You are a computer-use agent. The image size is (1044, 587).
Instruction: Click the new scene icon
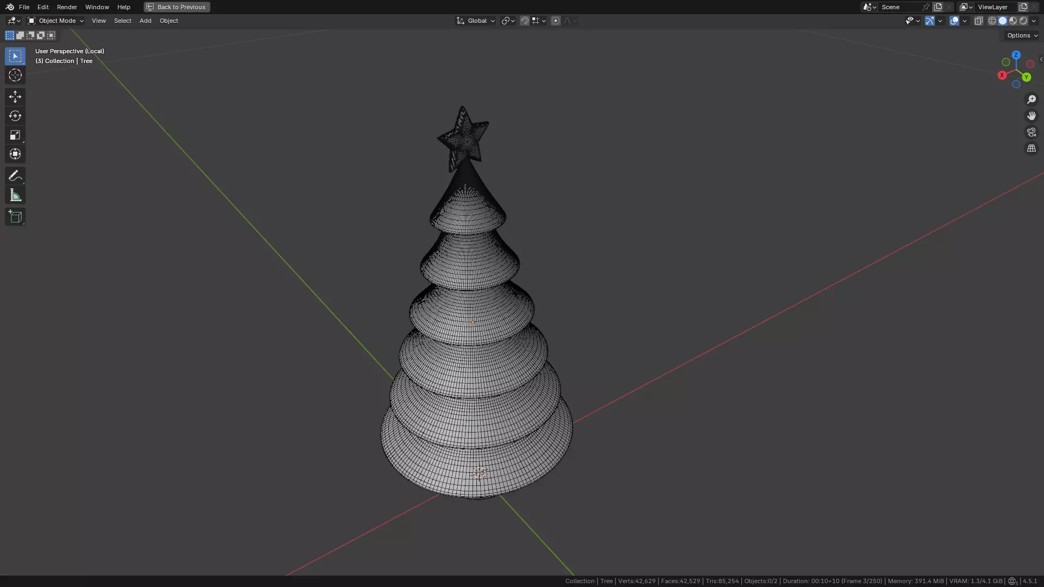point(938,7)
